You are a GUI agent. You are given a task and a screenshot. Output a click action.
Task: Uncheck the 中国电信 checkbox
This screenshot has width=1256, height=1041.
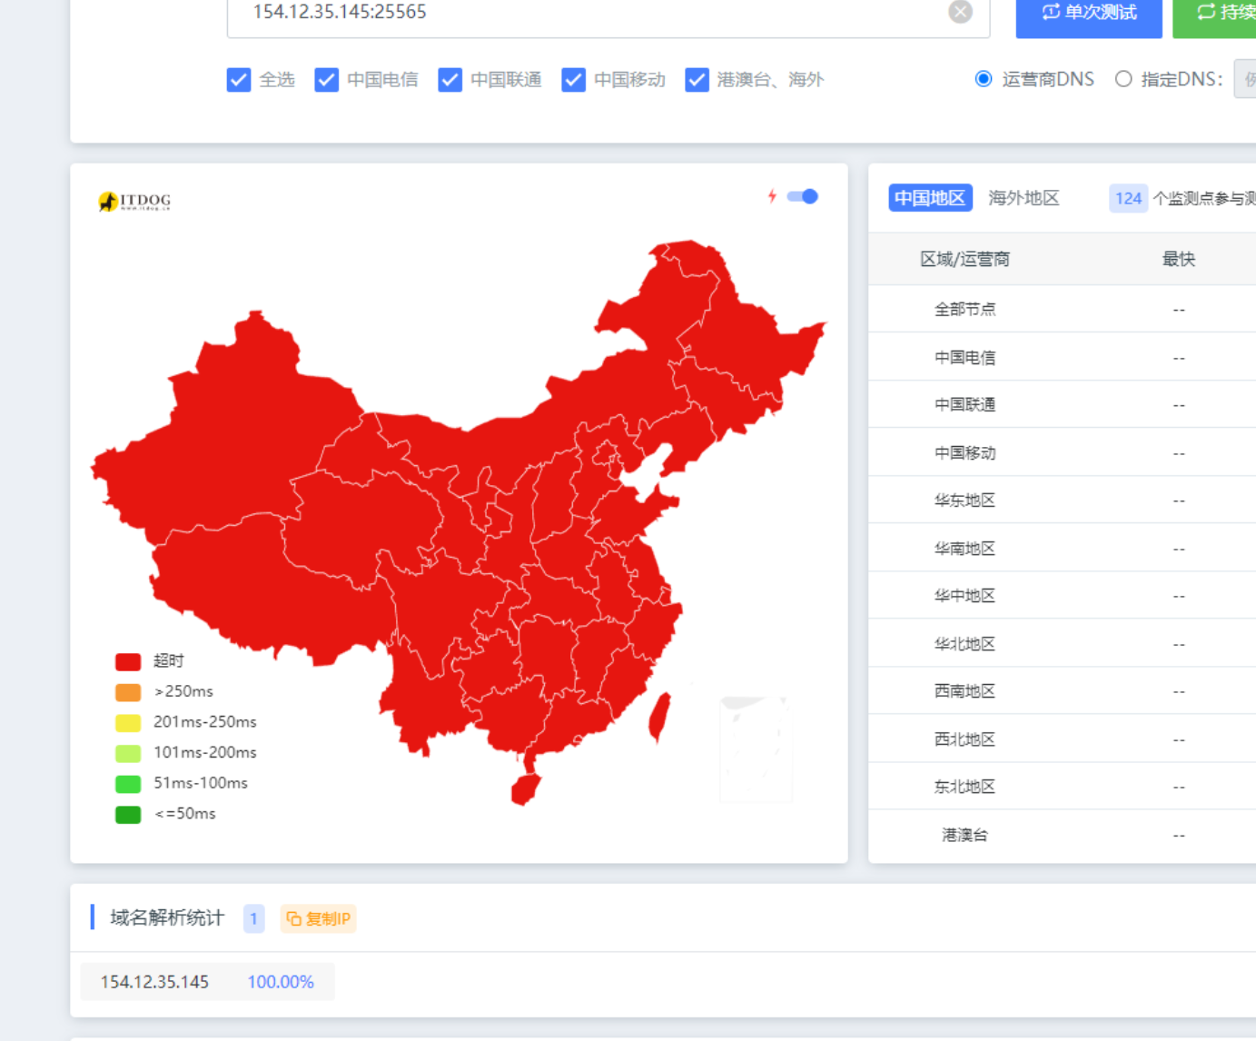click(326, 80)
